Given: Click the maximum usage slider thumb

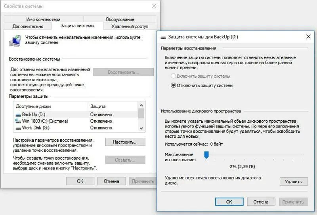Looking at the screenshot, I should [206, 155].
